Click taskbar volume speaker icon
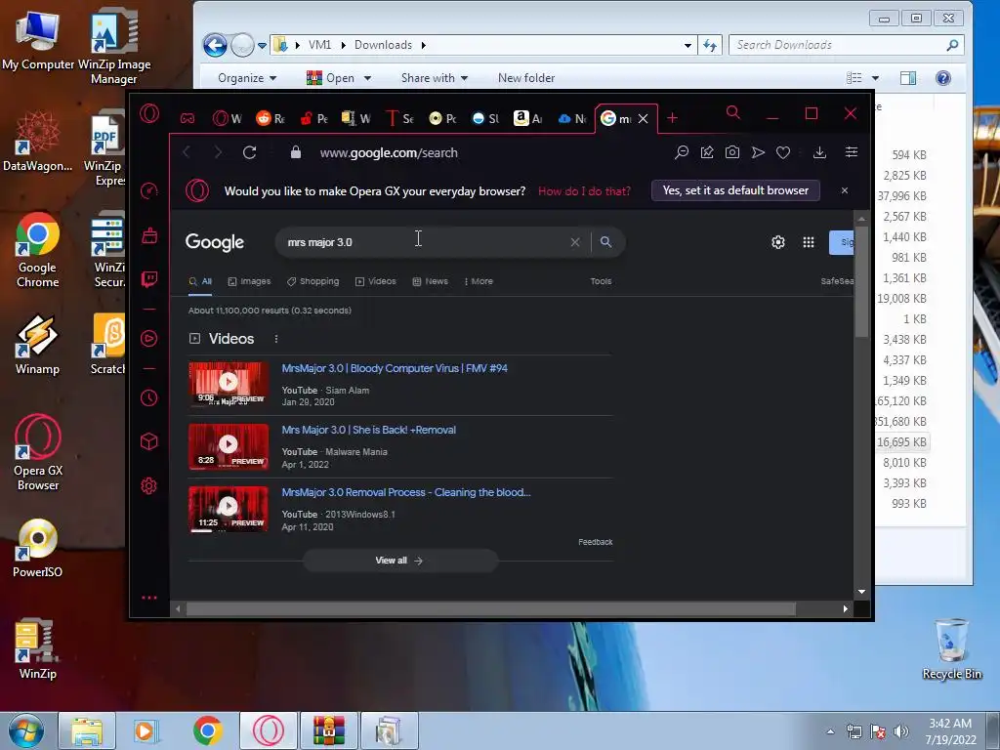This screenshot has height=750, width=1000. point(901,731)
